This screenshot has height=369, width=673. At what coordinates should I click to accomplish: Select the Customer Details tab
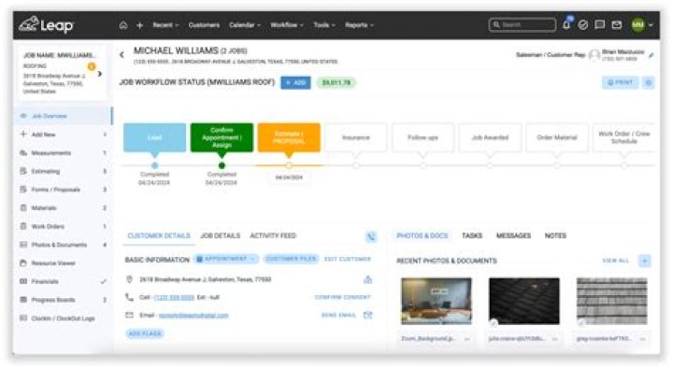pyautogui.click(x=159, y=236)
